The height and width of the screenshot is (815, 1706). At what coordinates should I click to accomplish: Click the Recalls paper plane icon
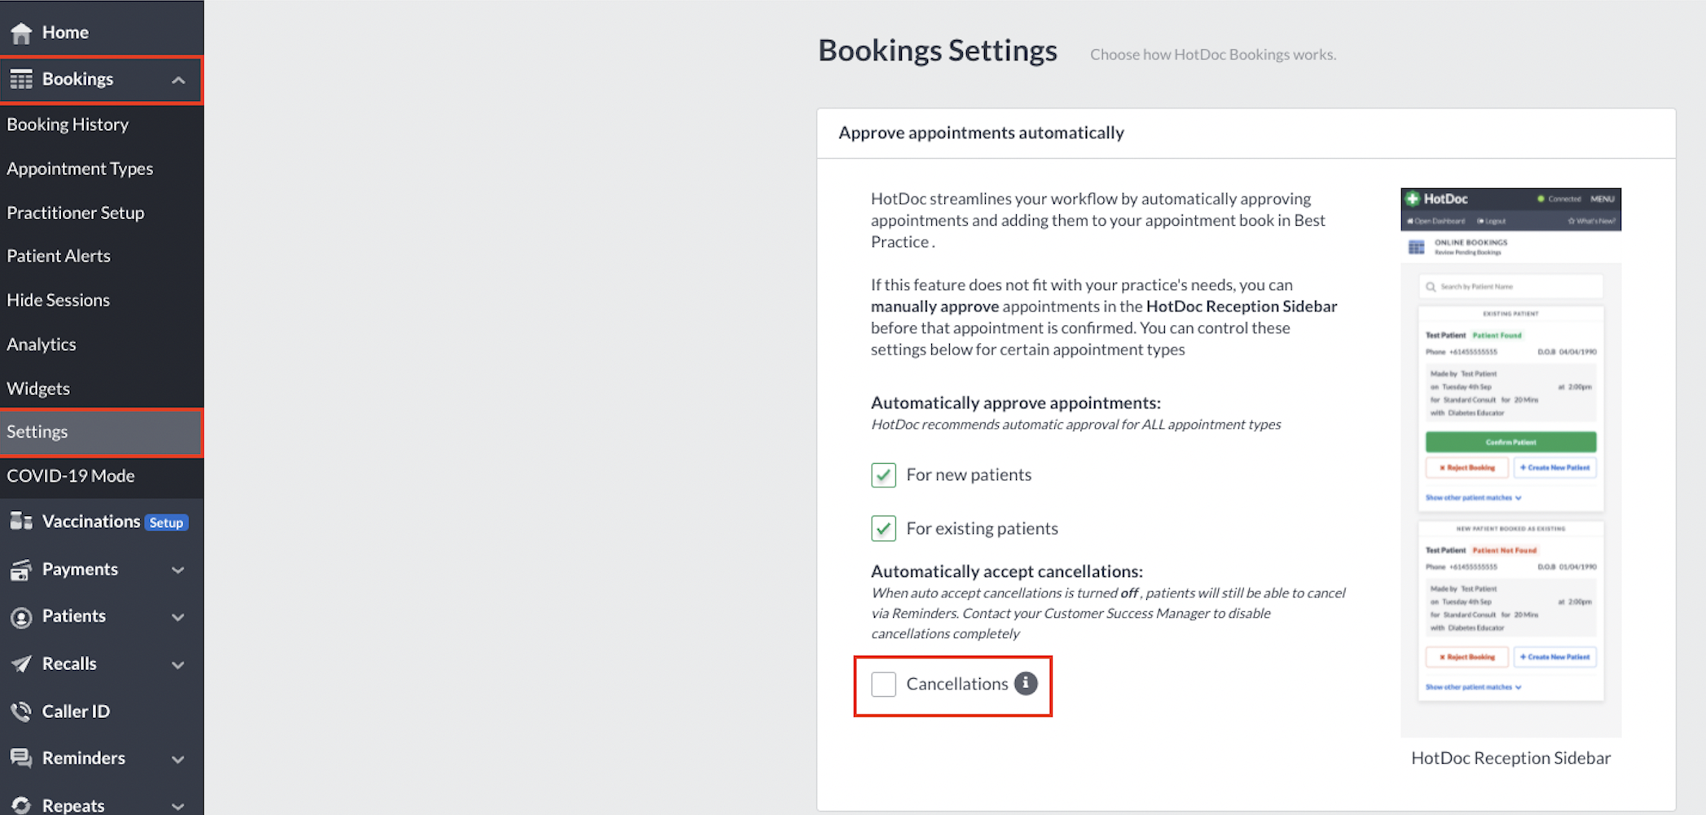(x=21, y=664)
